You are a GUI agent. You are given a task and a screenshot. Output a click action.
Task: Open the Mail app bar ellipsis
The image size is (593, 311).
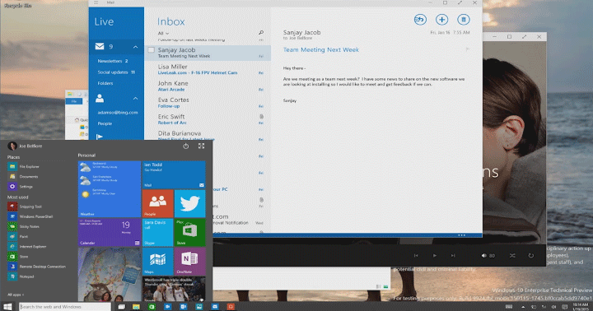461,235
